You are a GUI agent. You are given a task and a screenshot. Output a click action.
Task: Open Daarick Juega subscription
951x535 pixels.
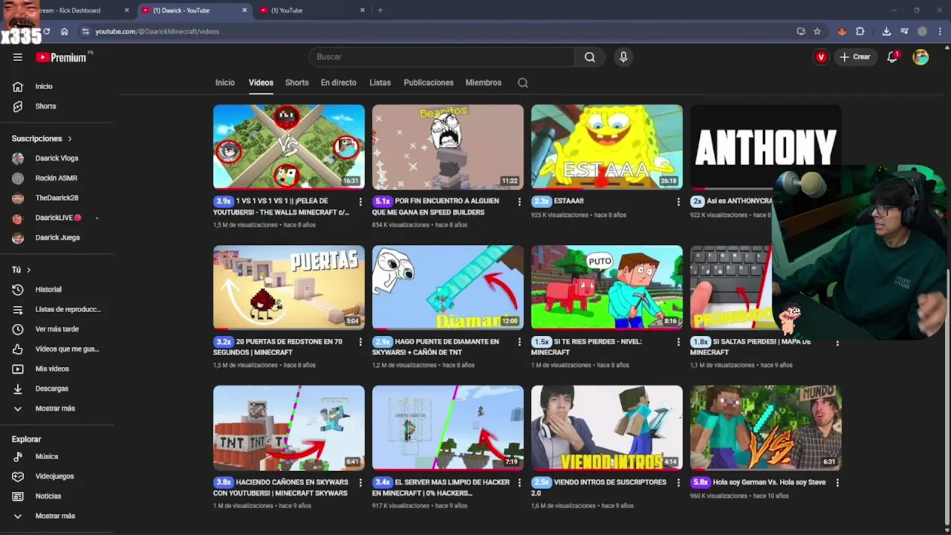(x=57, y=238)
